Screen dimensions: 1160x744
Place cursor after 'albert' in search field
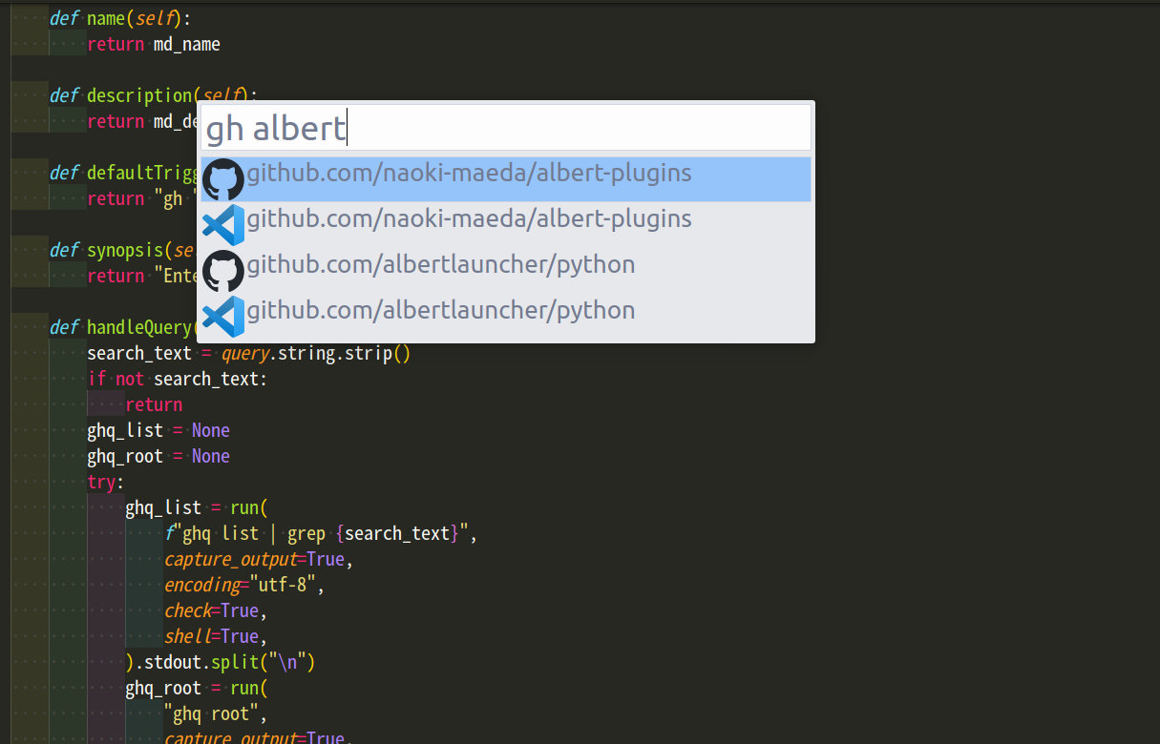pyautogui.click(x=346, y=128)
